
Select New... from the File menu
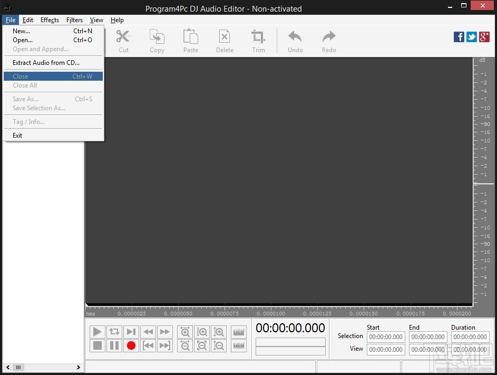[x=22, y=31]
